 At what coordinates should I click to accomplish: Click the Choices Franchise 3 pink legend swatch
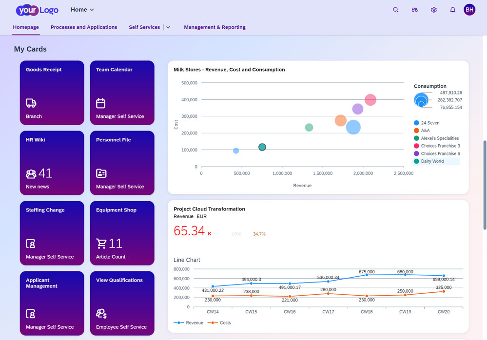click(x=416, y=146)
